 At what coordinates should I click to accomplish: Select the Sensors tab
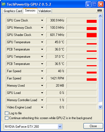[x=30, y=10]
